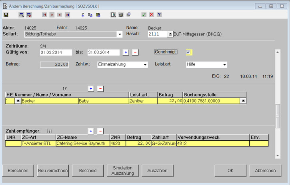Toggle the Genehmigt checkbox

188,52
